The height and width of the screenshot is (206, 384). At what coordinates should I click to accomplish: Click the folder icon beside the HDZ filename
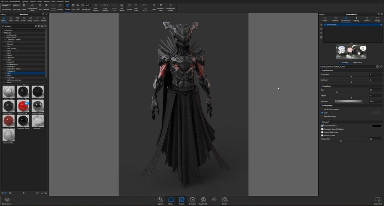pos(378,66)
